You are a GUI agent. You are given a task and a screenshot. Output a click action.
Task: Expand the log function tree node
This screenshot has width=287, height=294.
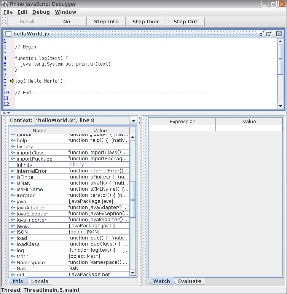13,250
